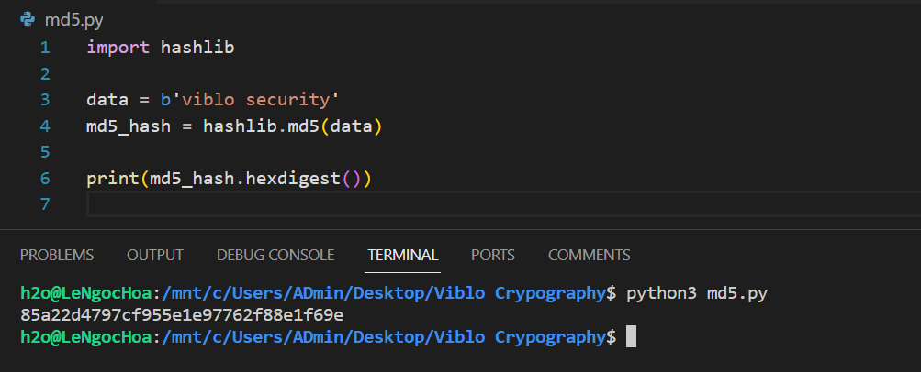
Task: Click the MD5 hash output in terminal
Action: point(182,315)
